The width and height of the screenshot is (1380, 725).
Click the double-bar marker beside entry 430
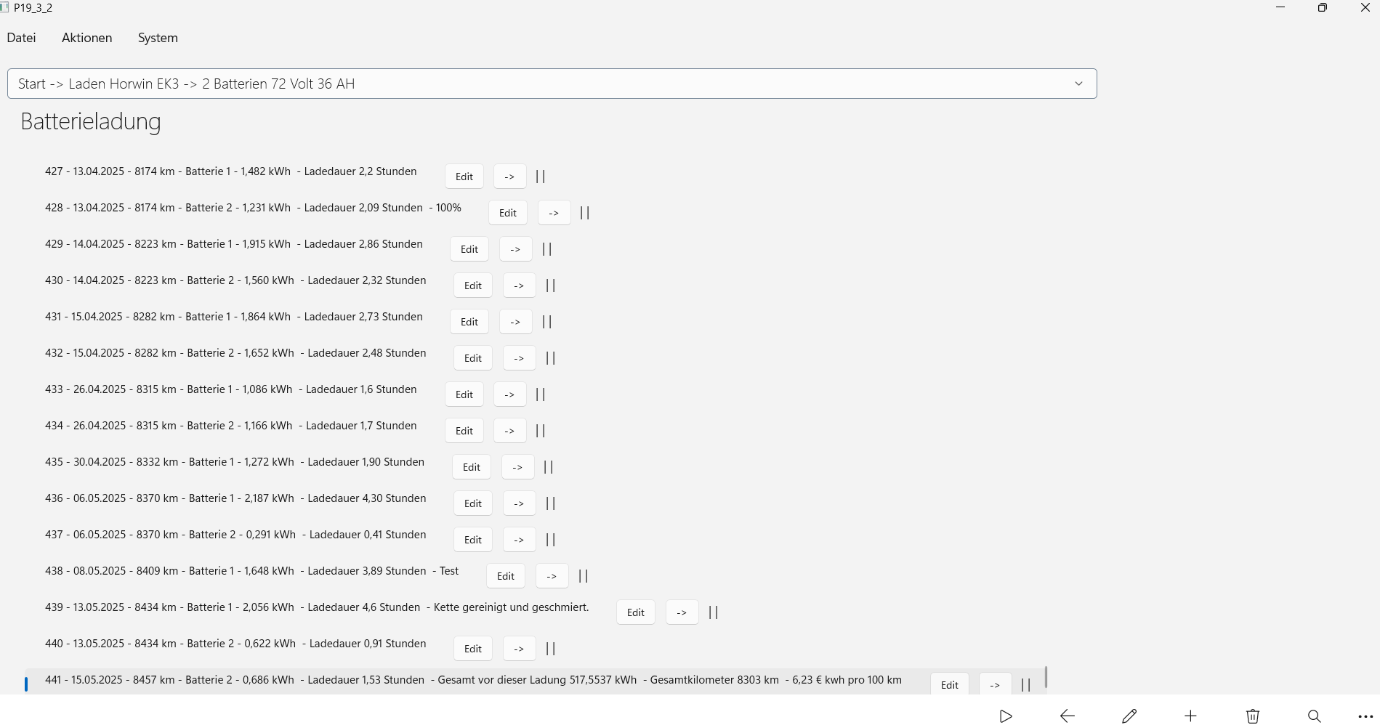pos(550,285)
